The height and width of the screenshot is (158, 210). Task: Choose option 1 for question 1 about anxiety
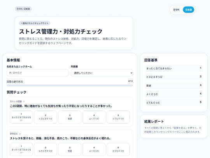pos(21,117)
